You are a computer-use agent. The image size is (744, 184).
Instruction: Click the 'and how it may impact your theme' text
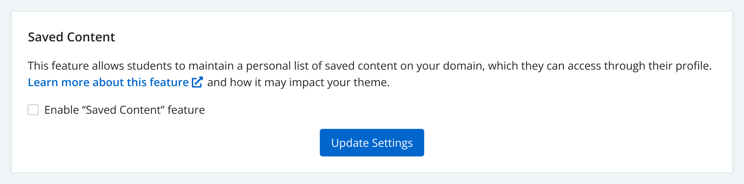point(298,82)
